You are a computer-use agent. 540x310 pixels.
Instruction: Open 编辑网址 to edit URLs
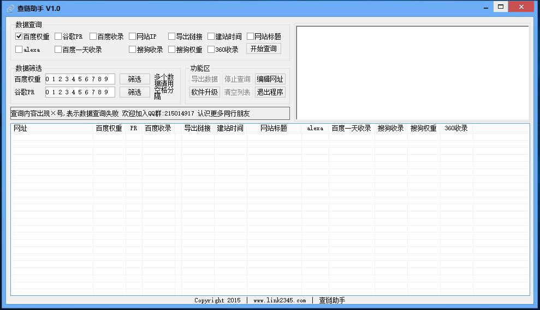point(270,79)
